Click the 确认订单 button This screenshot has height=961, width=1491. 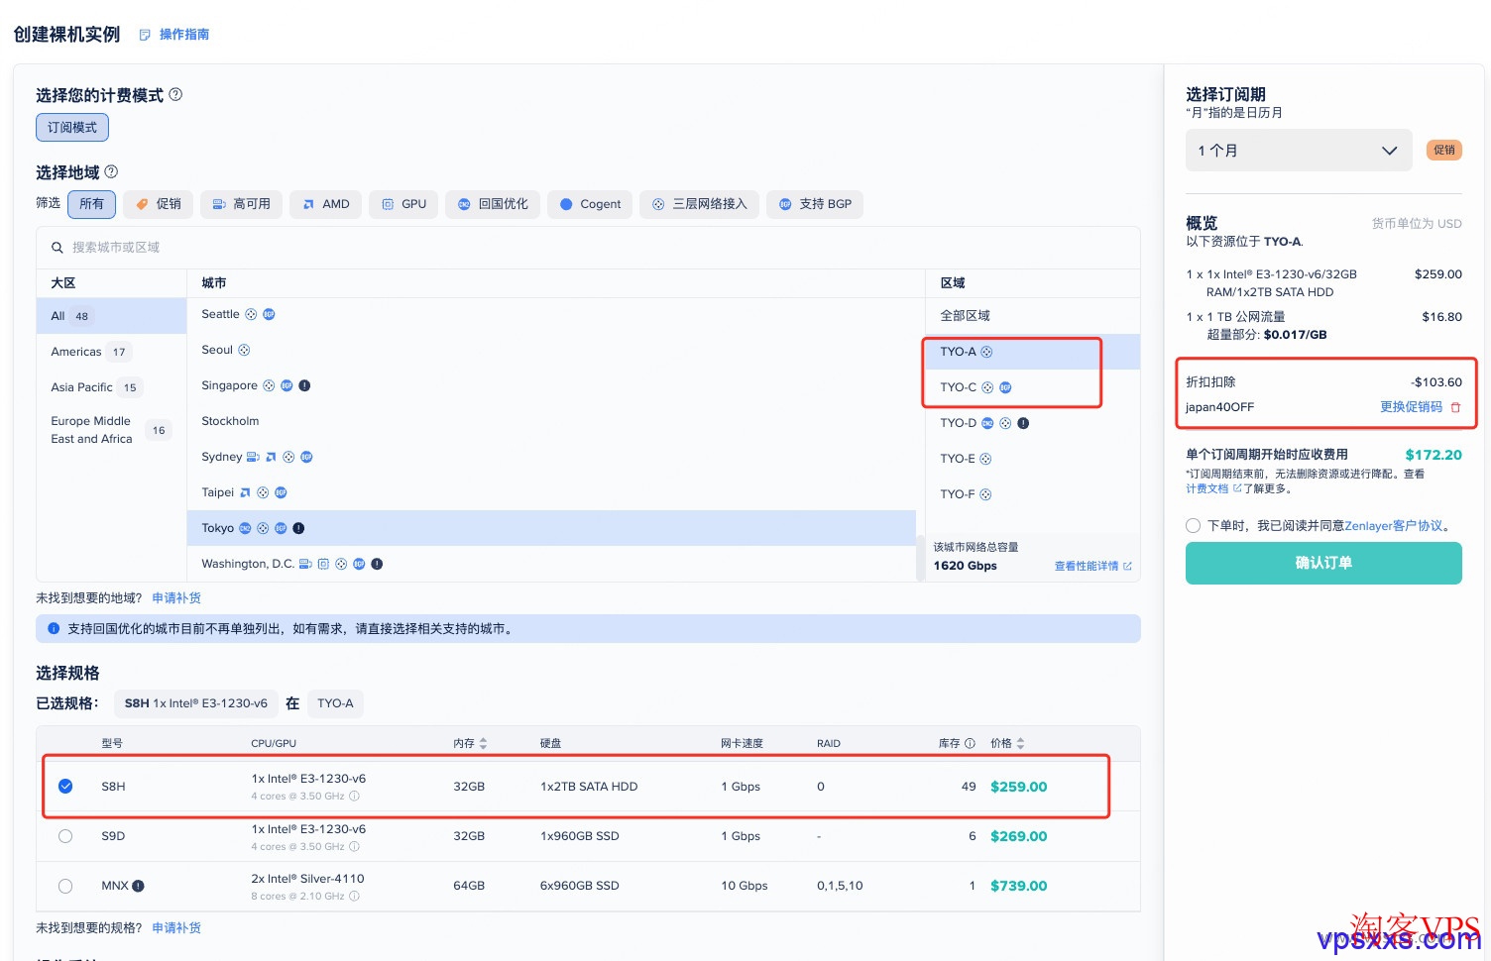1323,563
